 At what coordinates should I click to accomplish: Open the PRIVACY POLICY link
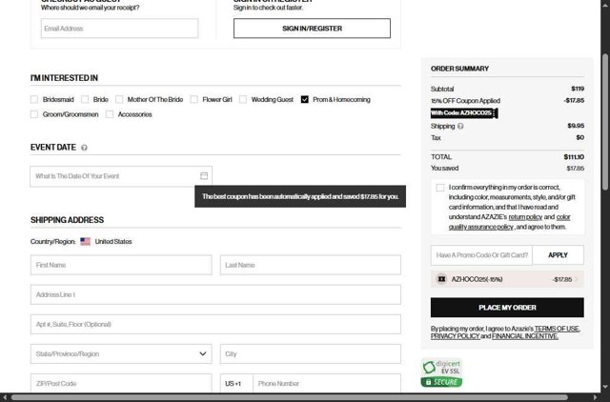tap(455, 336)
